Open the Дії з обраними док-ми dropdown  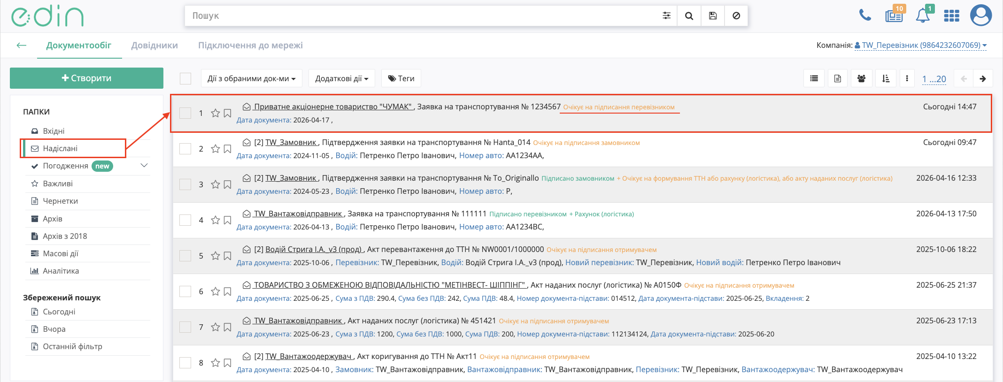coord(252,78)
